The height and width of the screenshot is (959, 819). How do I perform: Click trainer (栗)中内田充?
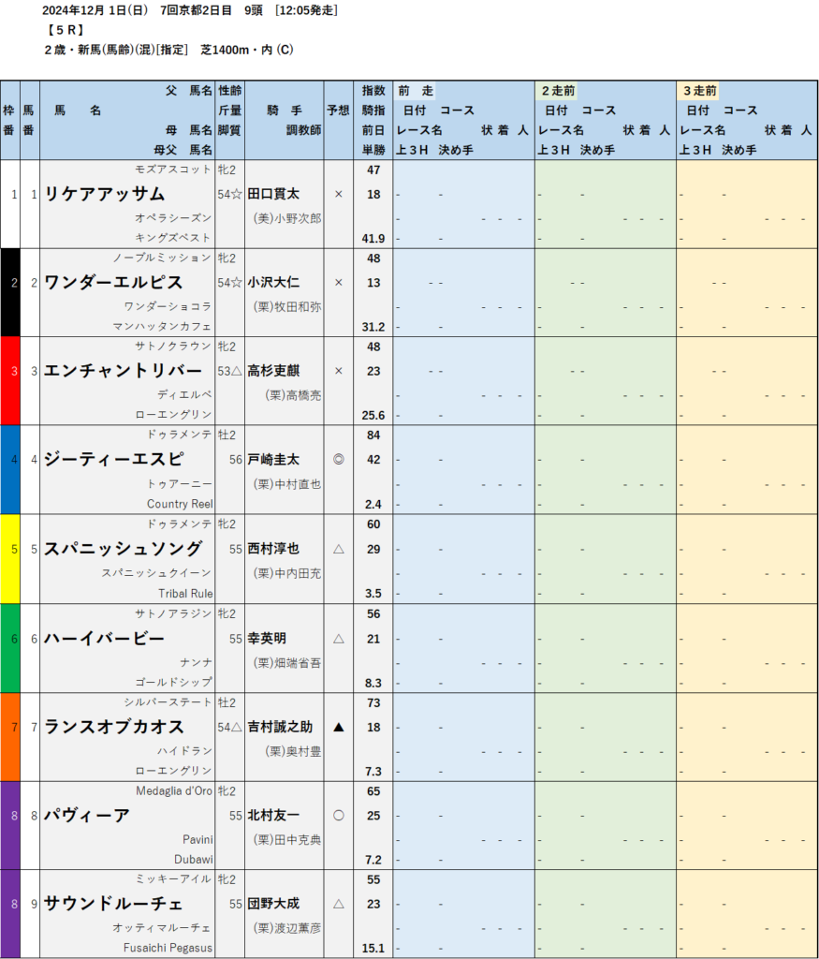287,573
